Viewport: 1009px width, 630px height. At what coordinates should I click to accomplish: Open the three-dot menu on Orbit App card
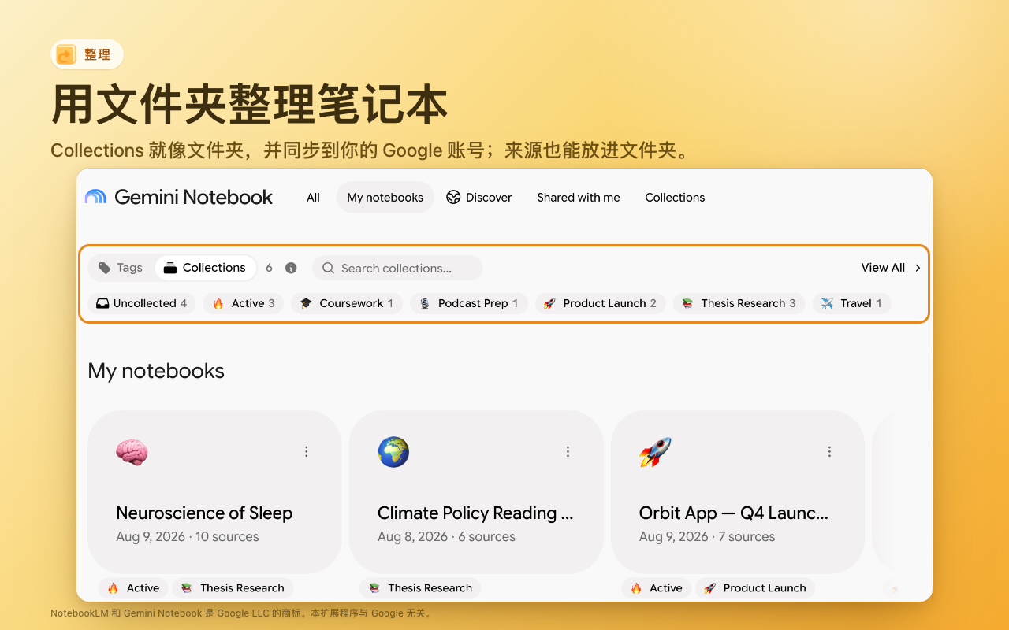pos(829,451)
